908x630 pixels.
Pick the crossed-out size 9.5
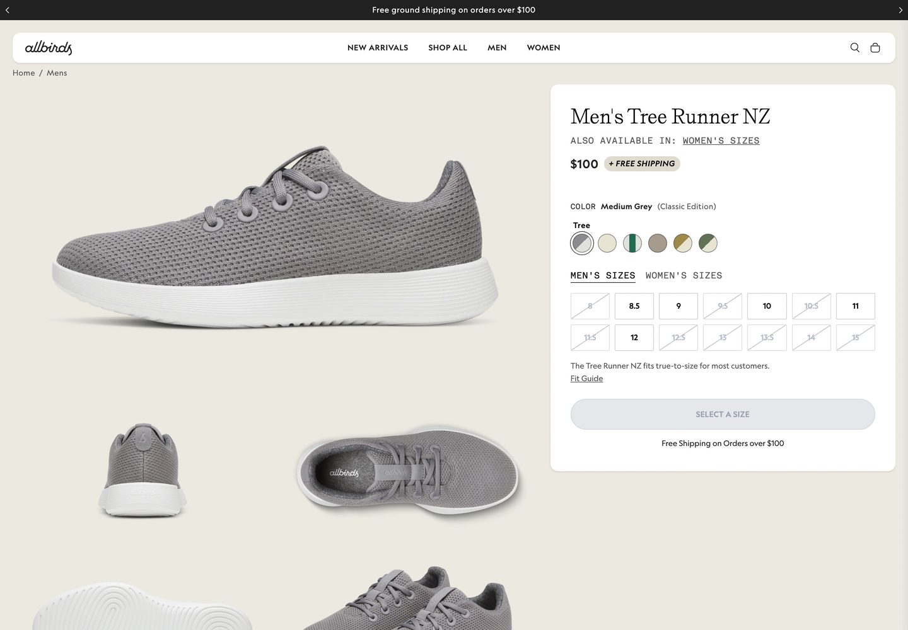723,306
